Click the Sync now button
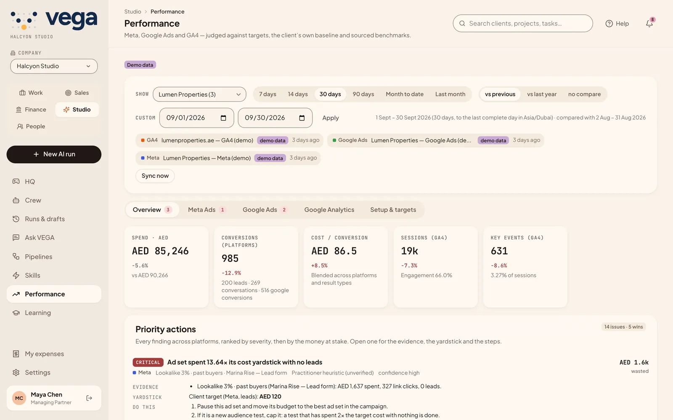This screenshot has width=673, height=420. coord(155,176)
